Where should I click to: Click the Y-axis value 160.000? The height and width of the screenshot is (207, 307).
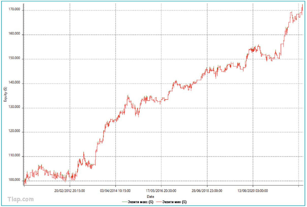pyautogui.click(x=14, y=34)
